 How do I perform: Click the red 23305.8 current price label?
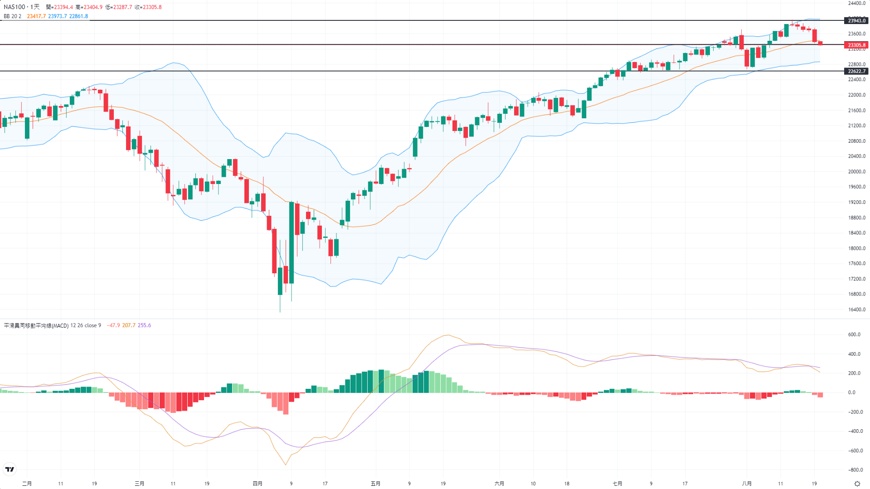tap(856, 45)
